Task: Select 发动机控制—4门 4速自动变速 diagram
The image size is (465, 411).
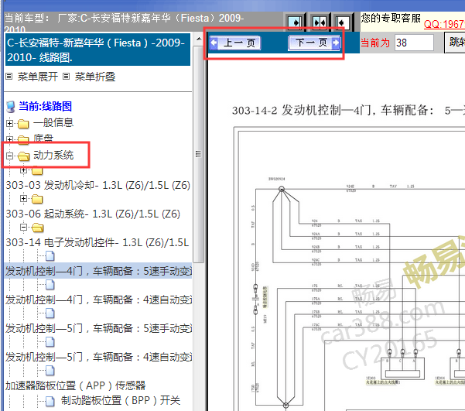Action: click(x=98, y=300)
